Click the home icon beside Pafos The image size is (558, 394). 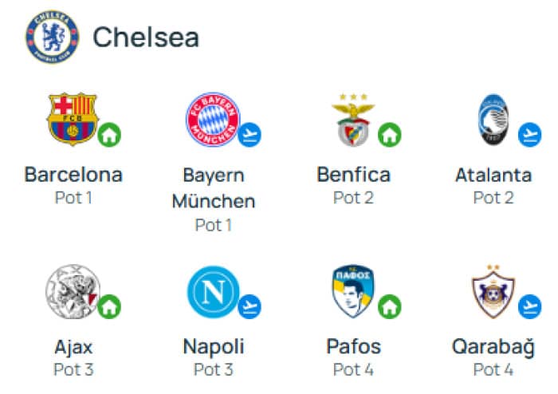coord(390,307)
